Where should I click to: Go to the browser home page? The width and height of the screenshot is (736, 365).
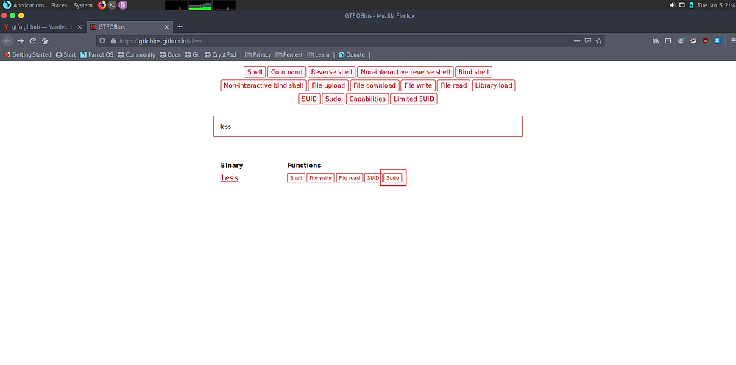click(45, 40)
